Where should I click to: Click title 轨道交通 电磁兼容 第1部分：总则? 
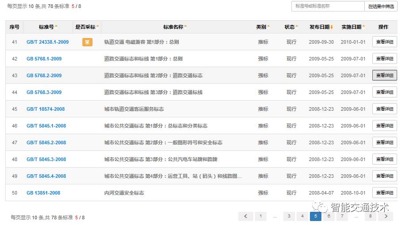pyautogui.click(x=142, y=42)
